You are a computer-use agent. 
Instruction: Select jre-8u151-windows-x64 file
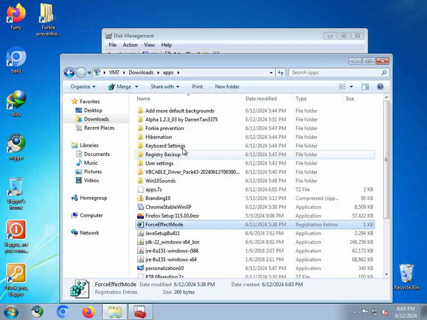pos(171,259)
